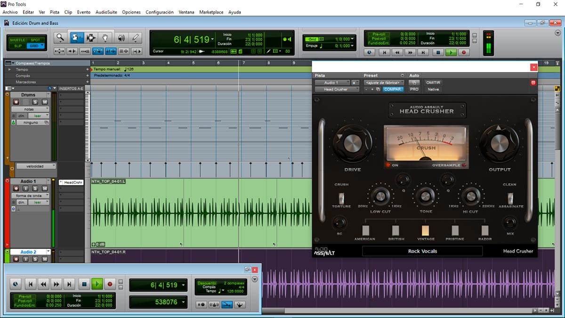The height and width of the screenshot is (318, 565).
Task: Toggle the wait-for-note button in floating Transport
Action: 202,305
